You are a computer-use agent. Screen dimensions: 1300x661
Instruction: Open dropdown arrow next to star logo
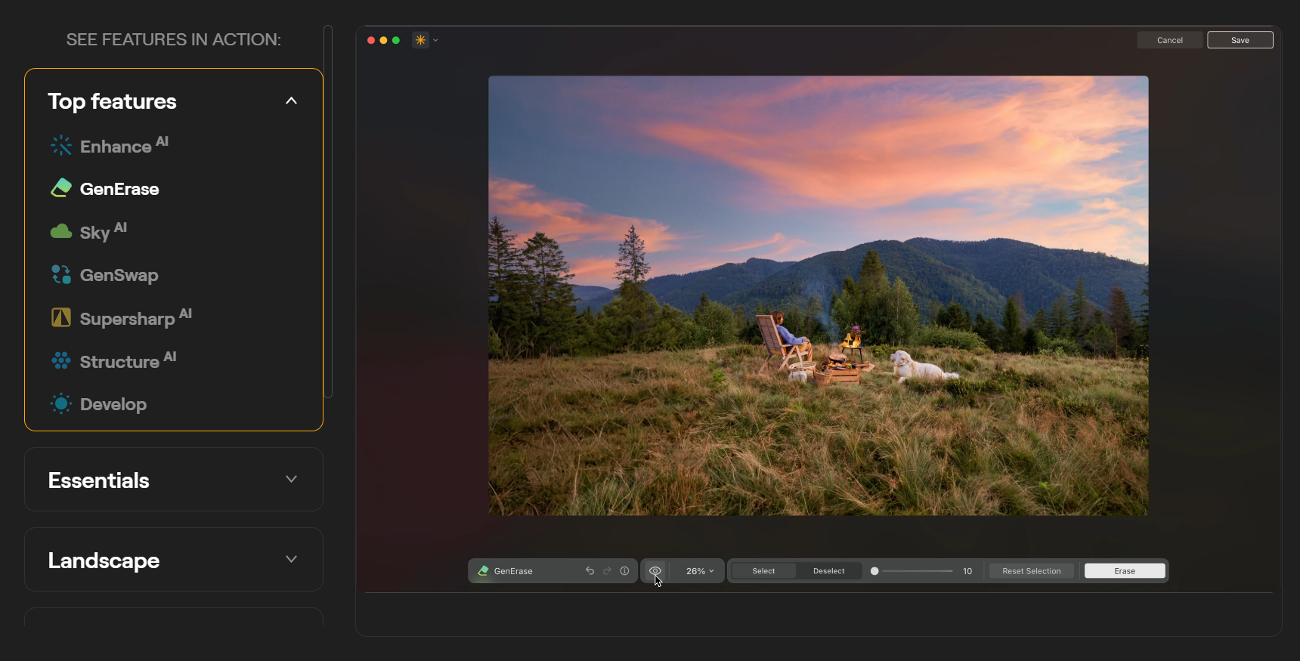[435, 41]
